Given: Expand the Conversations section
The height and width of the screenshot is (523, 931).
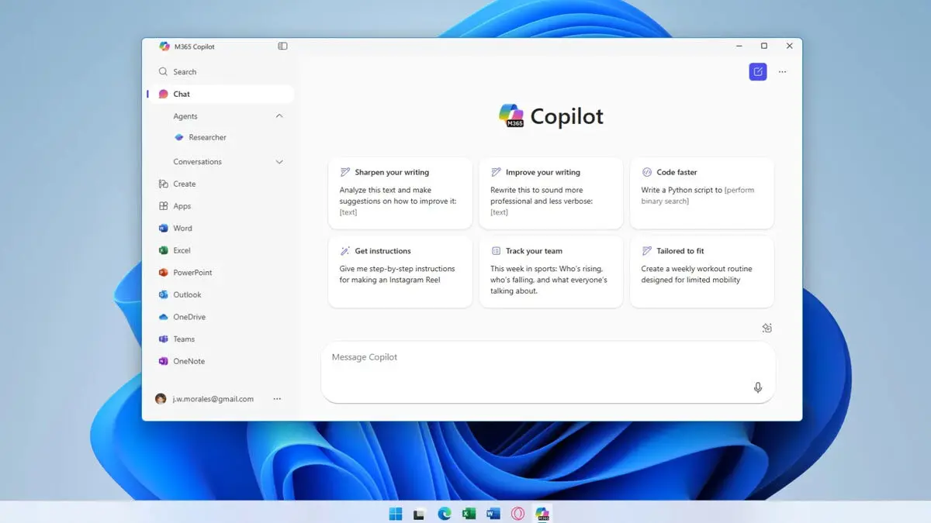Looking at the screenshot, I should pos(279,161).
